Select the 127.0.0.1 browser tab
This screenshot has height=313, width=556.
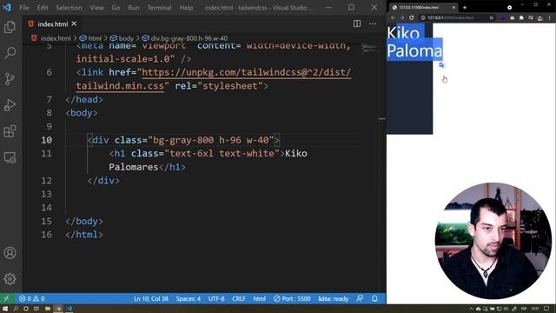point(422,7)
